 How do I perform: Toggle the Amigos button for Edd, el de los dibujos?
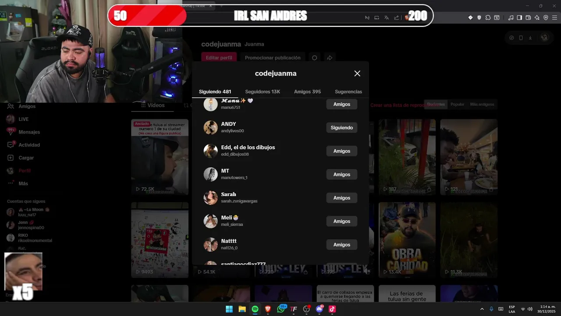341,151
